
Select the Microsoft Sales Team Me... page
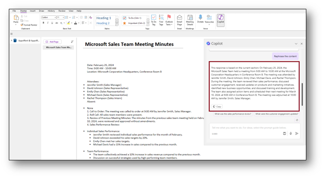58,48
